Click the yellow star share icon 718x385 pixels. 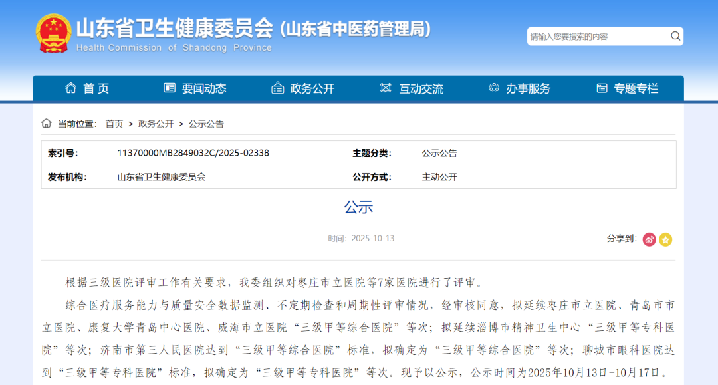click(665, 240)
